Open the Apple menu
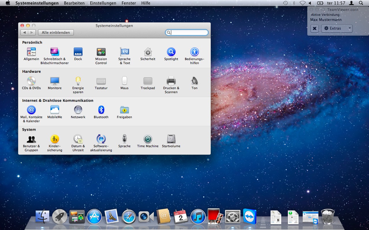The image size is (369, 230). coord(8,3)
